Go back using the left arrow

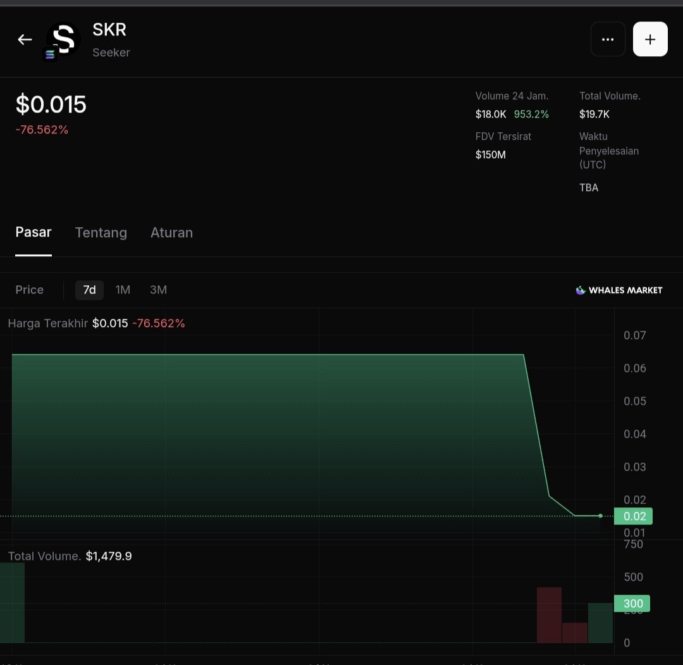coord(25,40)
